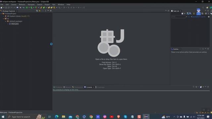The width and height of the screenshot is (212, 119).
Task: Select the Package Explorer tab
Action: click(x=9, y=11)
